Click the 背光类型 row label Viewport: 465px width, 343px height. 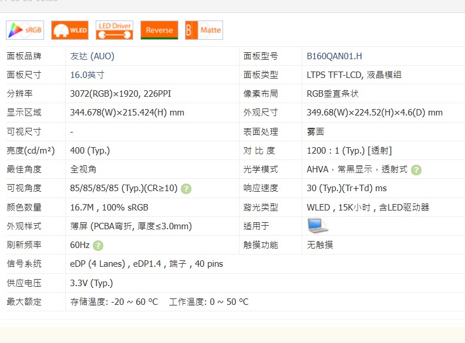(260, 208)
